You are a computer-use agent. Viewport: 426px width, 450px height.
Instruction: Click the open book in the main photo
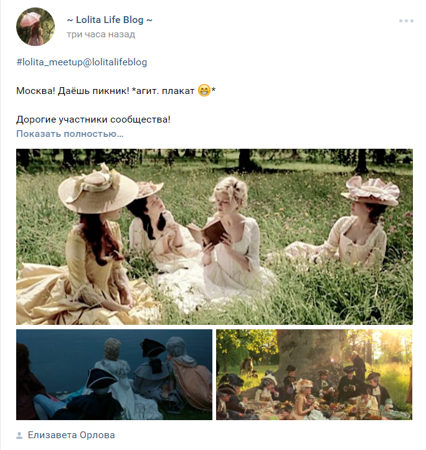point(206,232)
